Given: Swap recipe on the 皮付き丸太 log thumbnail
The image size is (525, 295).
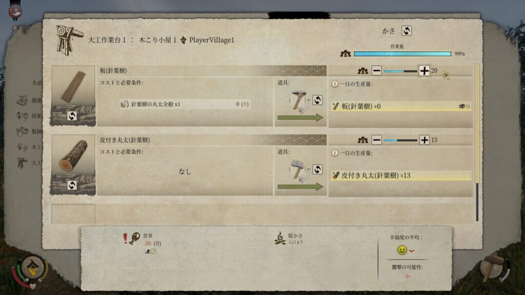Looking at the screenshot, I should [72, 185].
